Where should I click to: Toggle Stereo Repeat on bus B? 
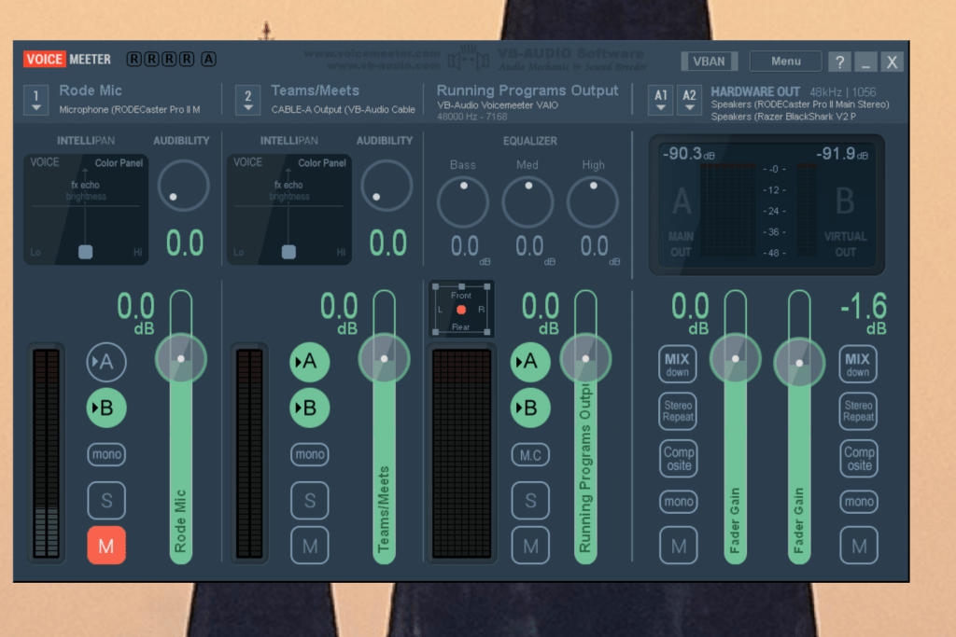(x=859, y=411)
